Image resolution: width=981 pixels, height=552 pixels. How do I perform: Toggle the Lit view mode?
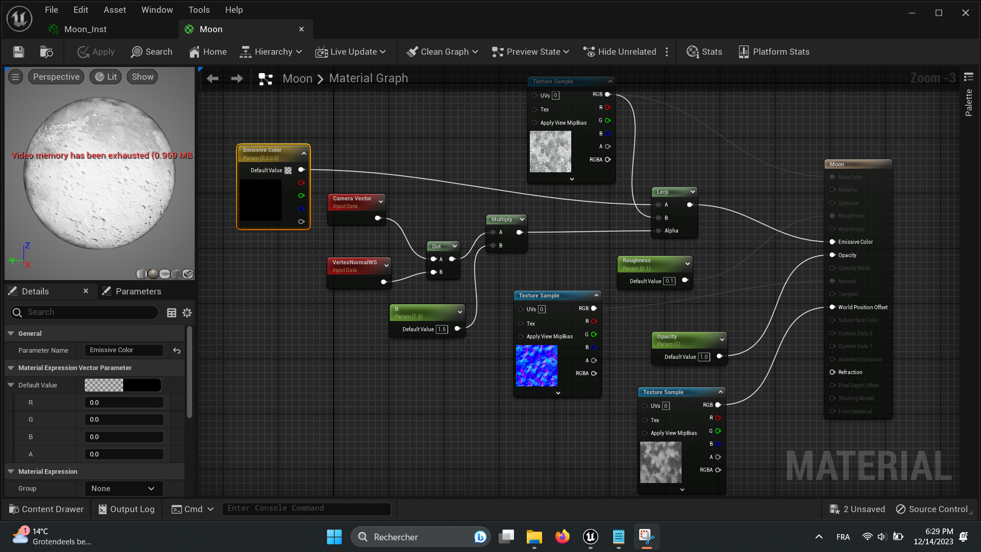[x=106, y=77]
